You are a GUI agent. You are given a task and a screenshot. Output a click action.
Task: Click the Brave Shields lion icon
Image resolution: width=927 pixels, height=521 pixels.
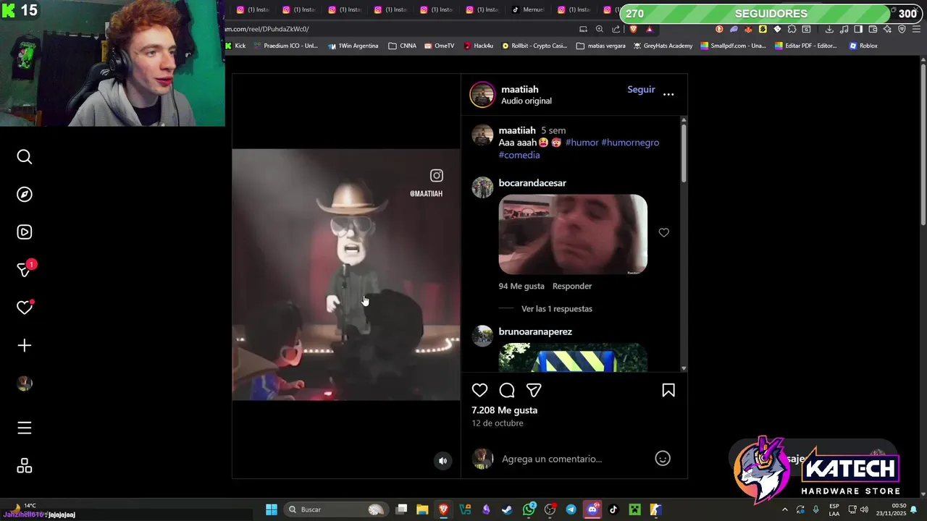(634, 29)
